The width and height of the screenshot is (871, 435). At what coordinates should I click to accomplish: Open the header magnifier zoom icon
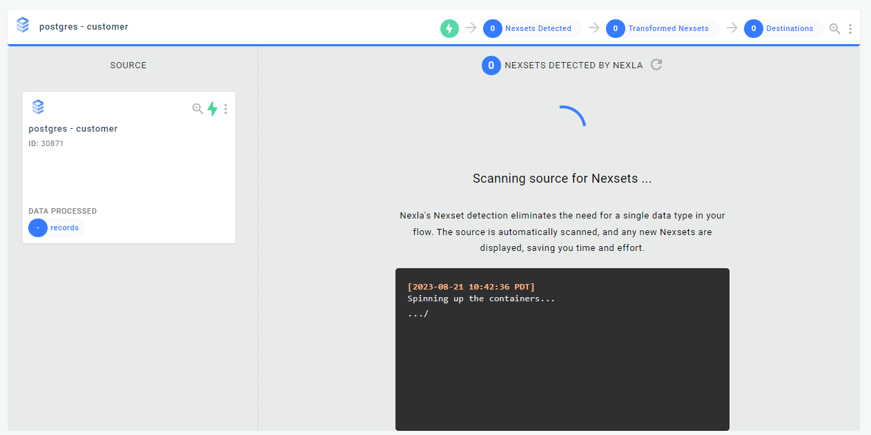[x=834, y=28]
